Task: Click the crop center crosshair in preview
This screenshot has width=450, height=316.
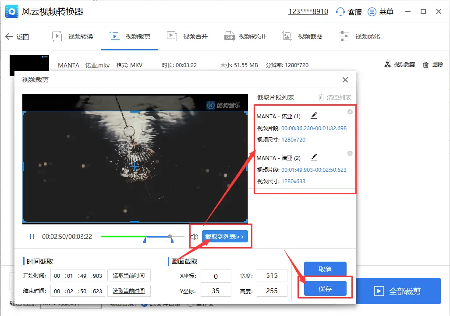Action: [x=135, y=167]
